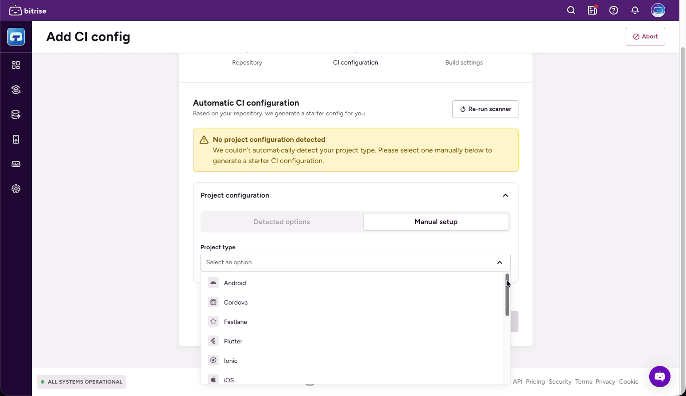This screenshot has height=396, width=686.
Task: Switch to Detected options tab
Action: (x=282, y=222)
